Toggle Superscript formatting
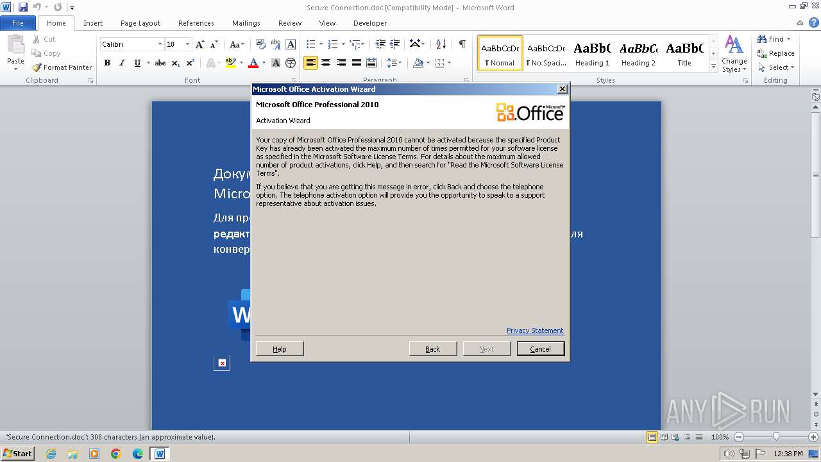Image resolution: width=821 pixels, height=462 pixels. pyautogui.click(x=190, y=63)
